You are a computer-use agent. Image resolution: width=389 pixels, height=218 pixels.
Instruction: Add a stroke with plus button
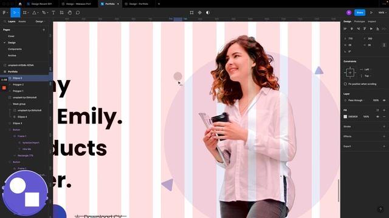384,127
